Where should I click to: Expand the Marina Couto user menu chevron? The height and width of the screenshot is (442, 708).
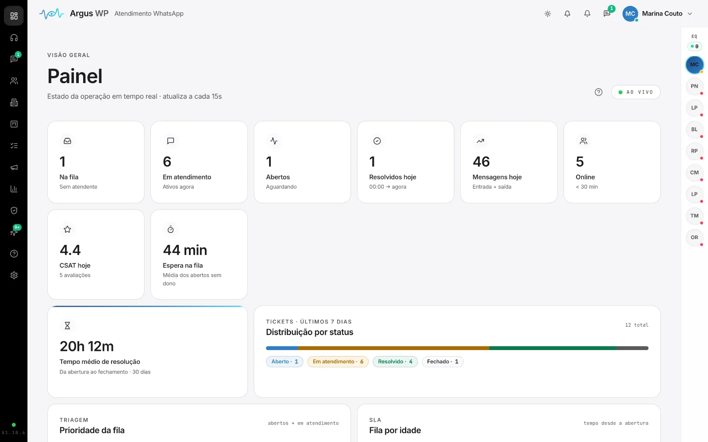click(690, 14)
